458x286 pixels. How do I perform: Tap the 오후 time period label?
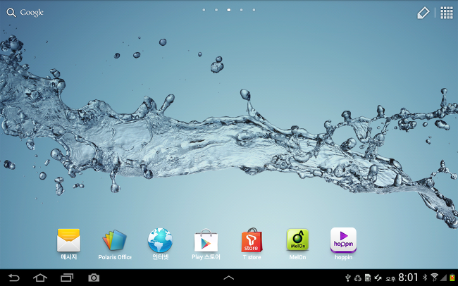390,279
